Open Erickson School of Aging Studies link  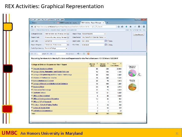tap(45, 105)
